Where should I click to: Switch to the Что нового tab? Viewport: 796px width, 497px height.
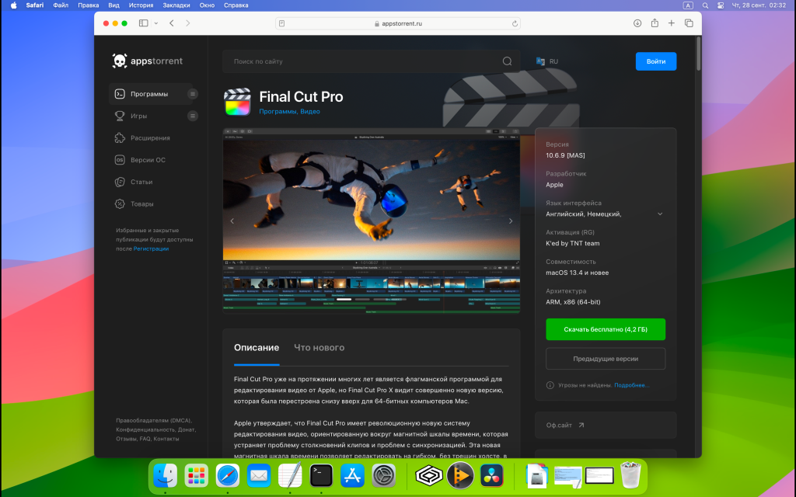(319, 348)
